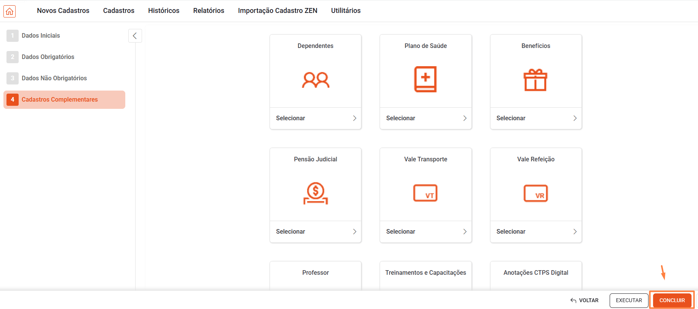The width and height of the screenshot is (698, 309).
Task: Click the Pensão Judicial money icon
Action: [x=315, y=193]
